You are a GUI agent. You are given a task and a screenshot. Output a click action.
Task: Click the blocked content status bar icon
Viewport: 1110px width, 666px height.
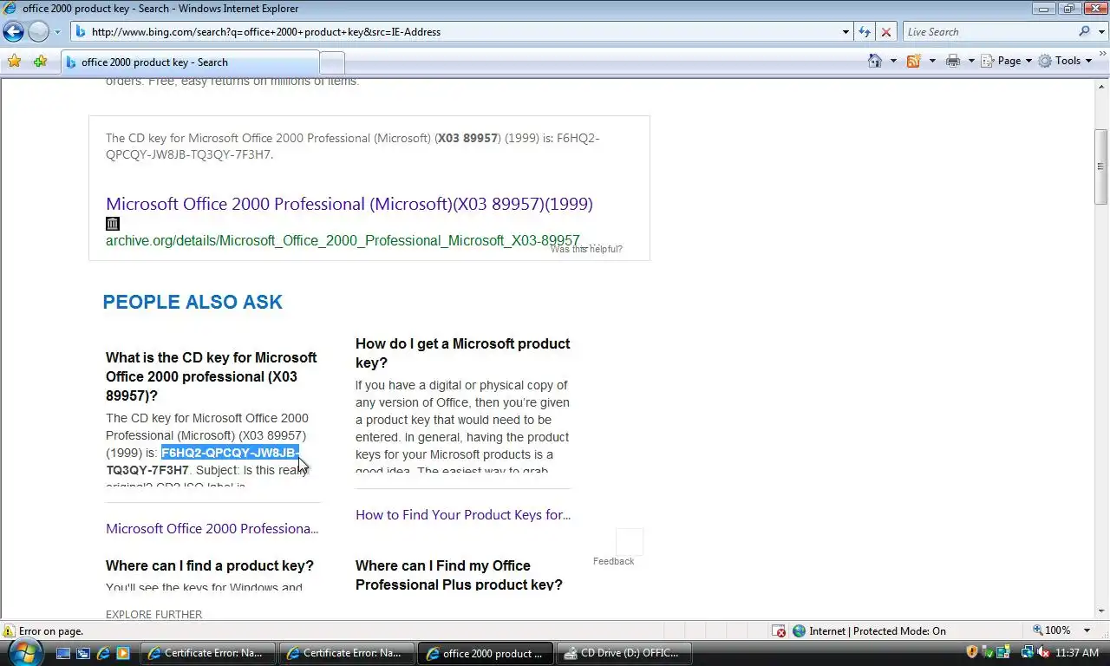coord(779,631)
